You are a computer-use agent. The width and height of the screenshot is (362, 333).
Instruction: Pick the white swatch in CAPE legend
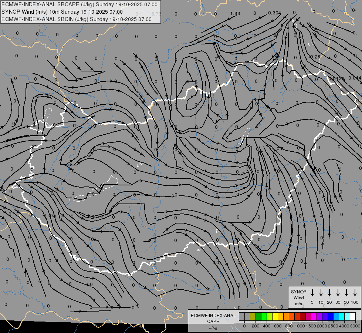click(x=353, y=316)
